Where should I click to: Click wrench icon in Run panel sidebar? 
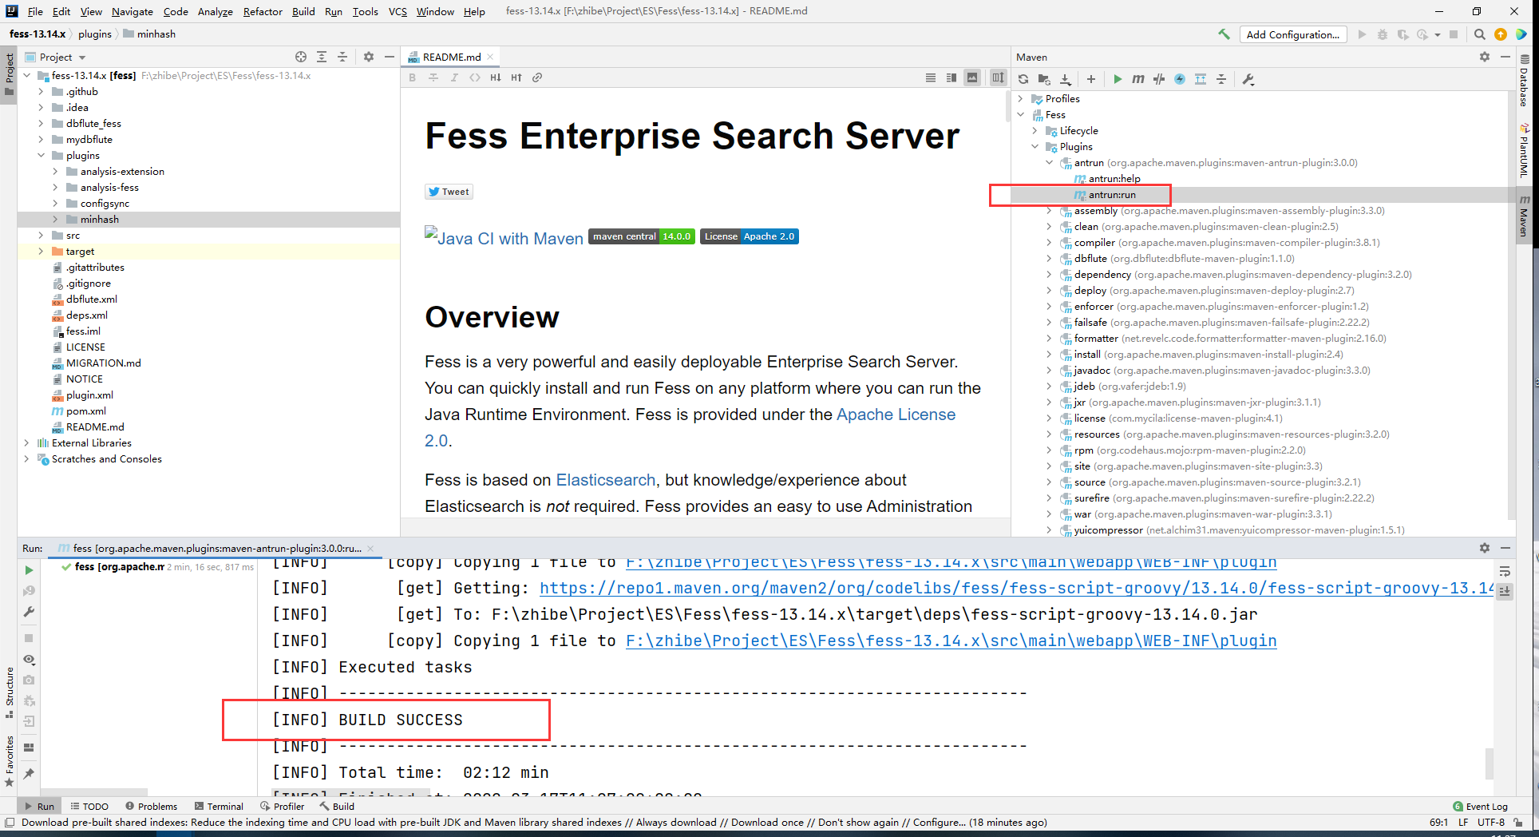[x=30, y=612]
